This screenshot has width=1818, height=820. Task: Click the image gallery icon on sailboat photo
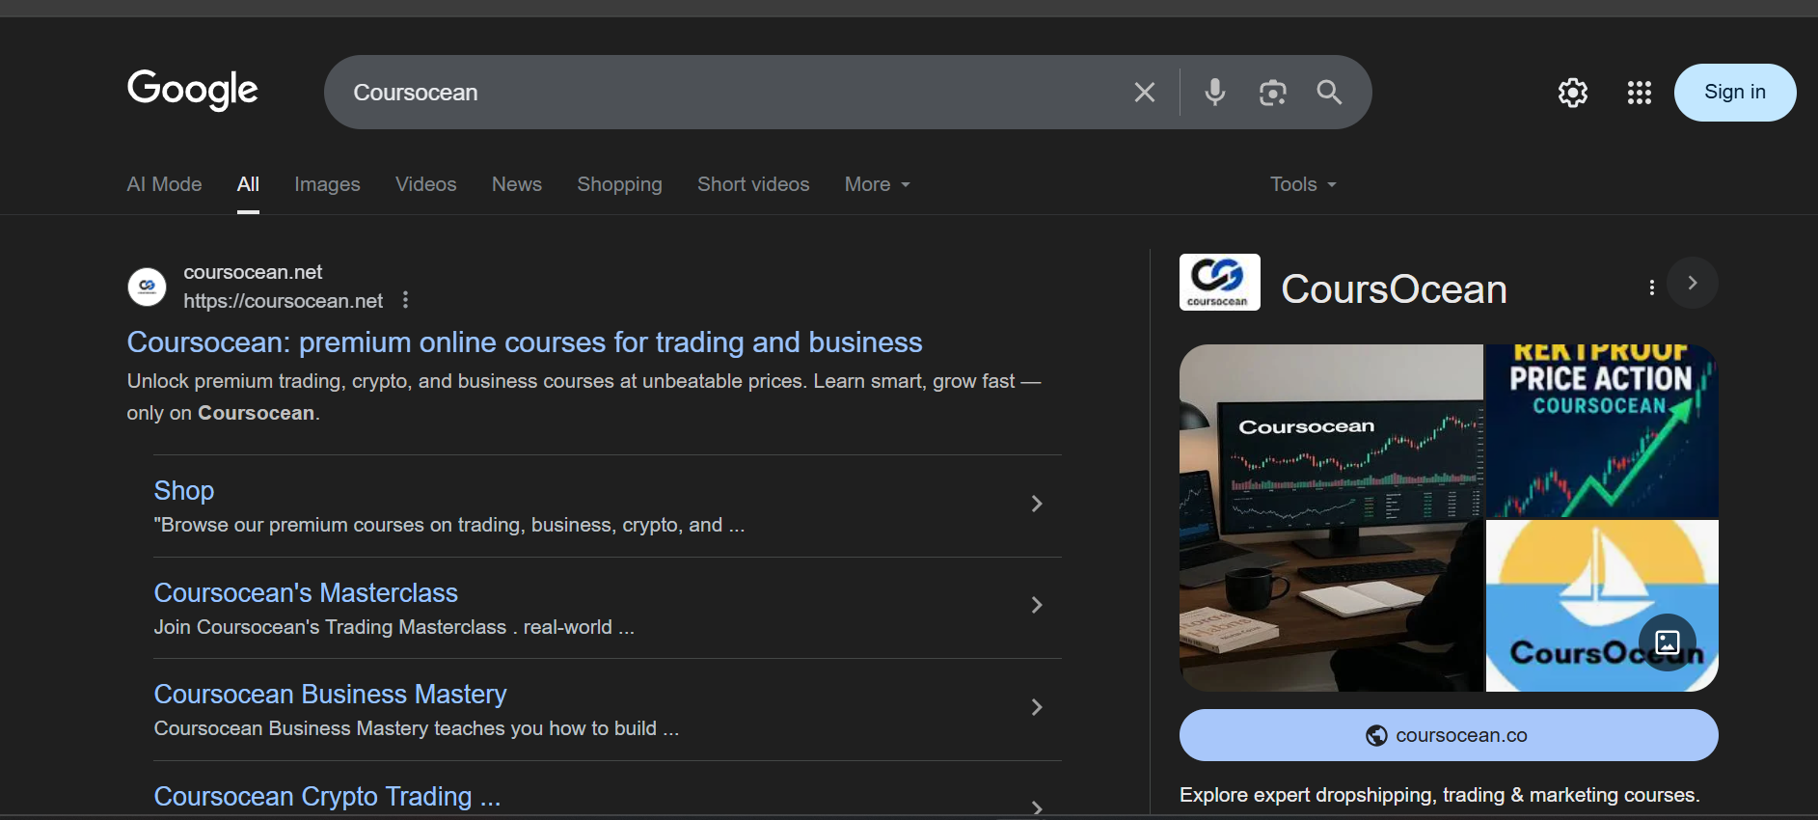(x=1667, y=642)
